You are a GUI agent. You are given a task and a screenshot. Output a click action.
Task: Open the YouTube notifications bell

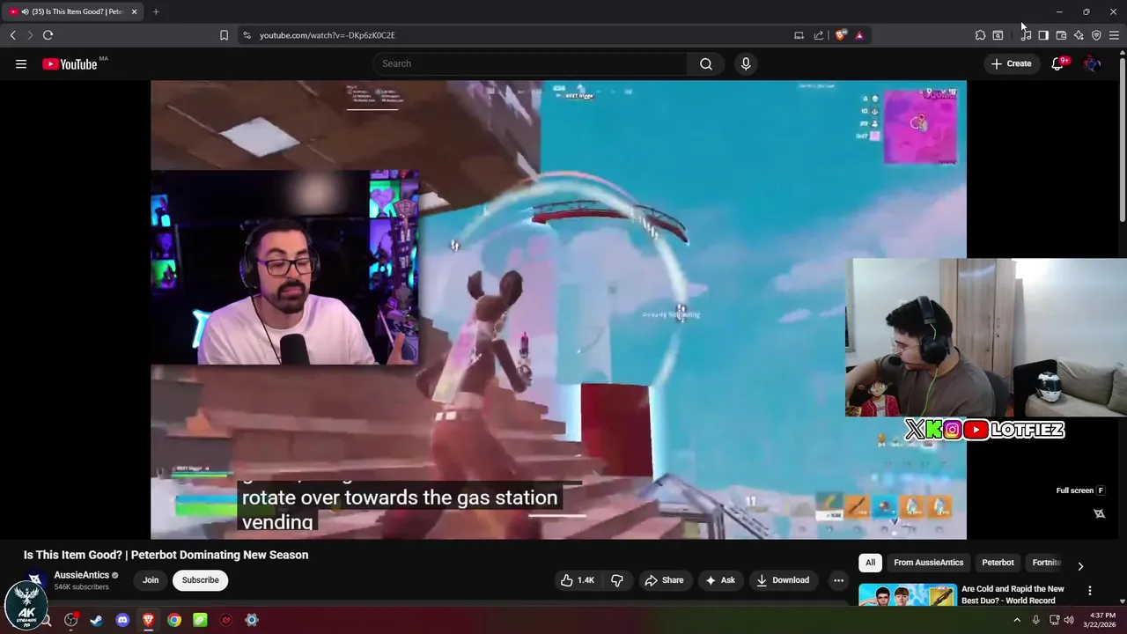[1057, 63]
